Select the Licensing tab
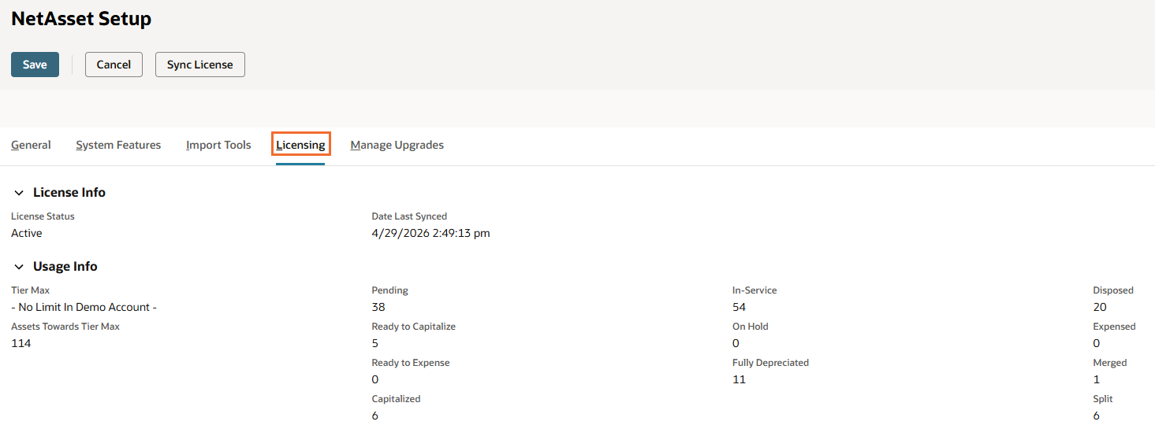 point(300,145)
